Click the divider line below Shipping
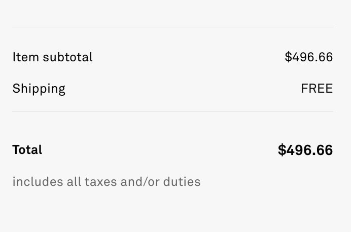Screen dimensions: 351x232 pos(172,111)
